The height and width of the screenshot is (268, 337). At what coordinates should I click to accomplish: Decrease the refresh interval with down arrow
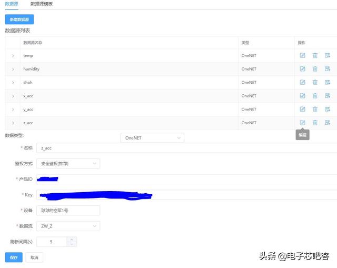pos(72,244)
